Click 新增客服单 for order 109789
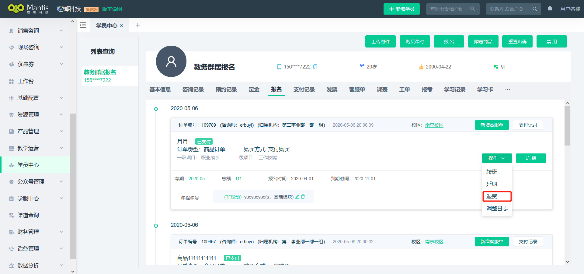Viewport: 584px width, 274px height. (x=492, y=125)
